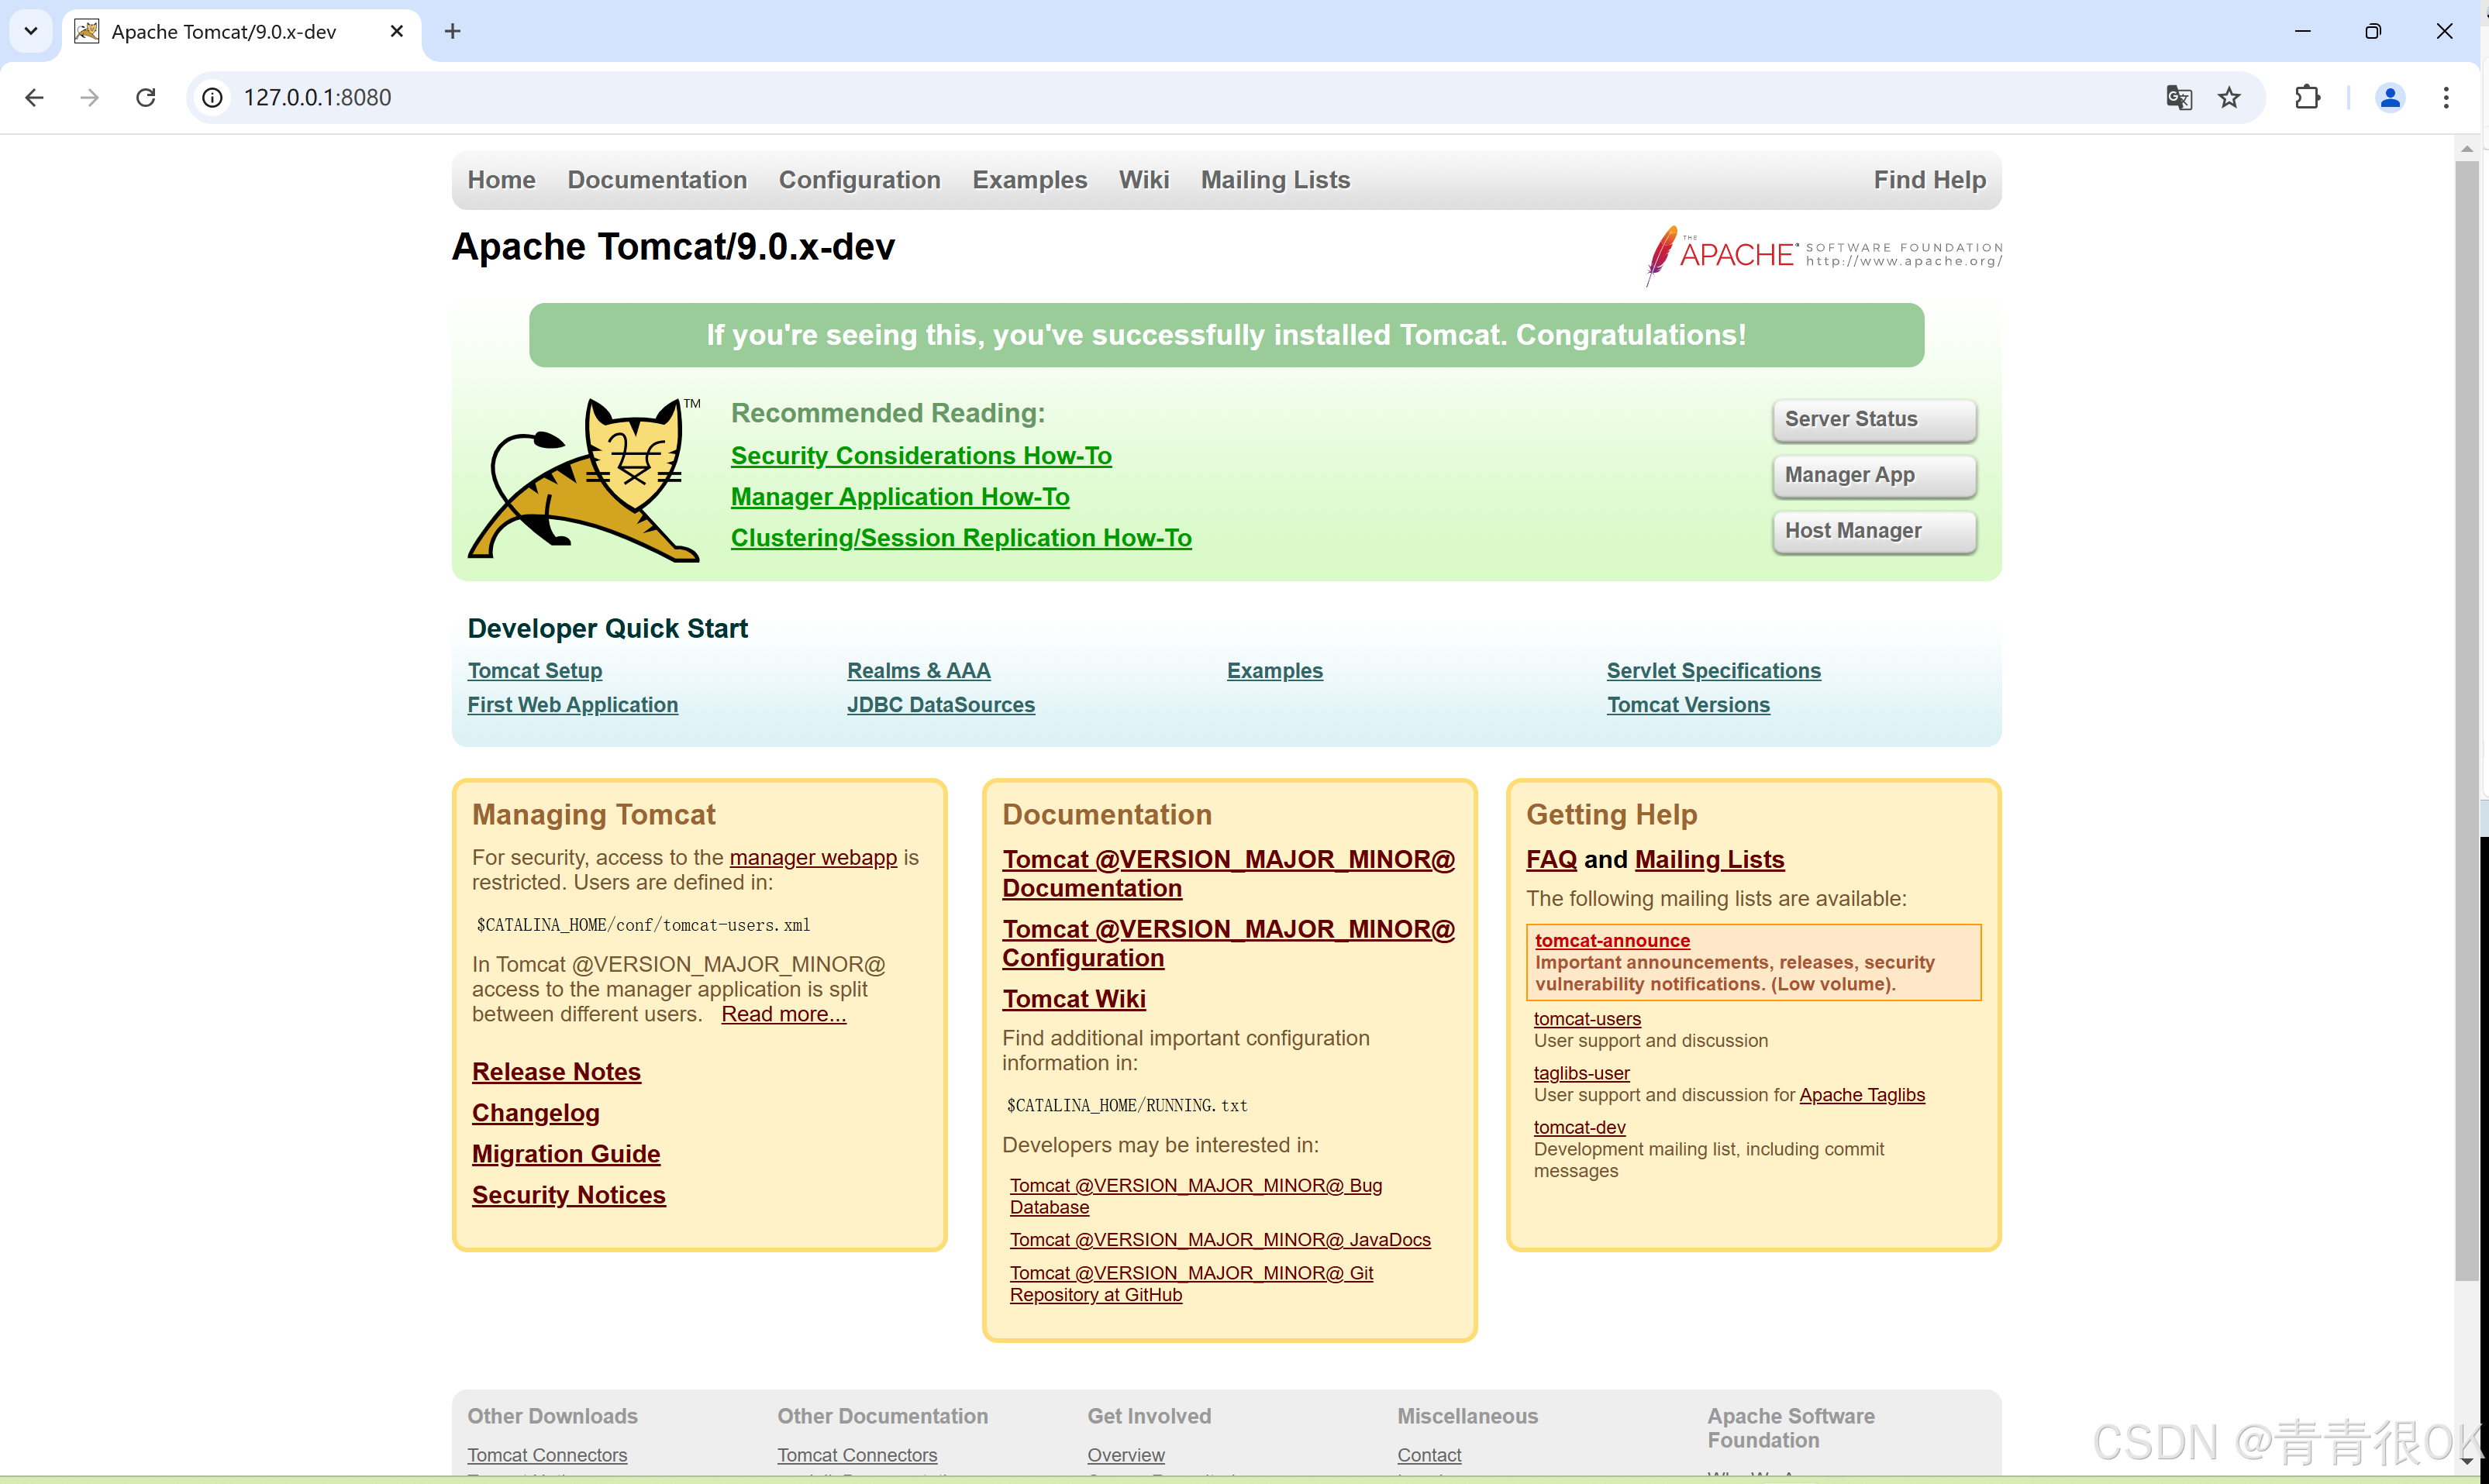Open the tomcat-announce mailing list
Screen dimensions: 2489x1484
coord(1611,940)
